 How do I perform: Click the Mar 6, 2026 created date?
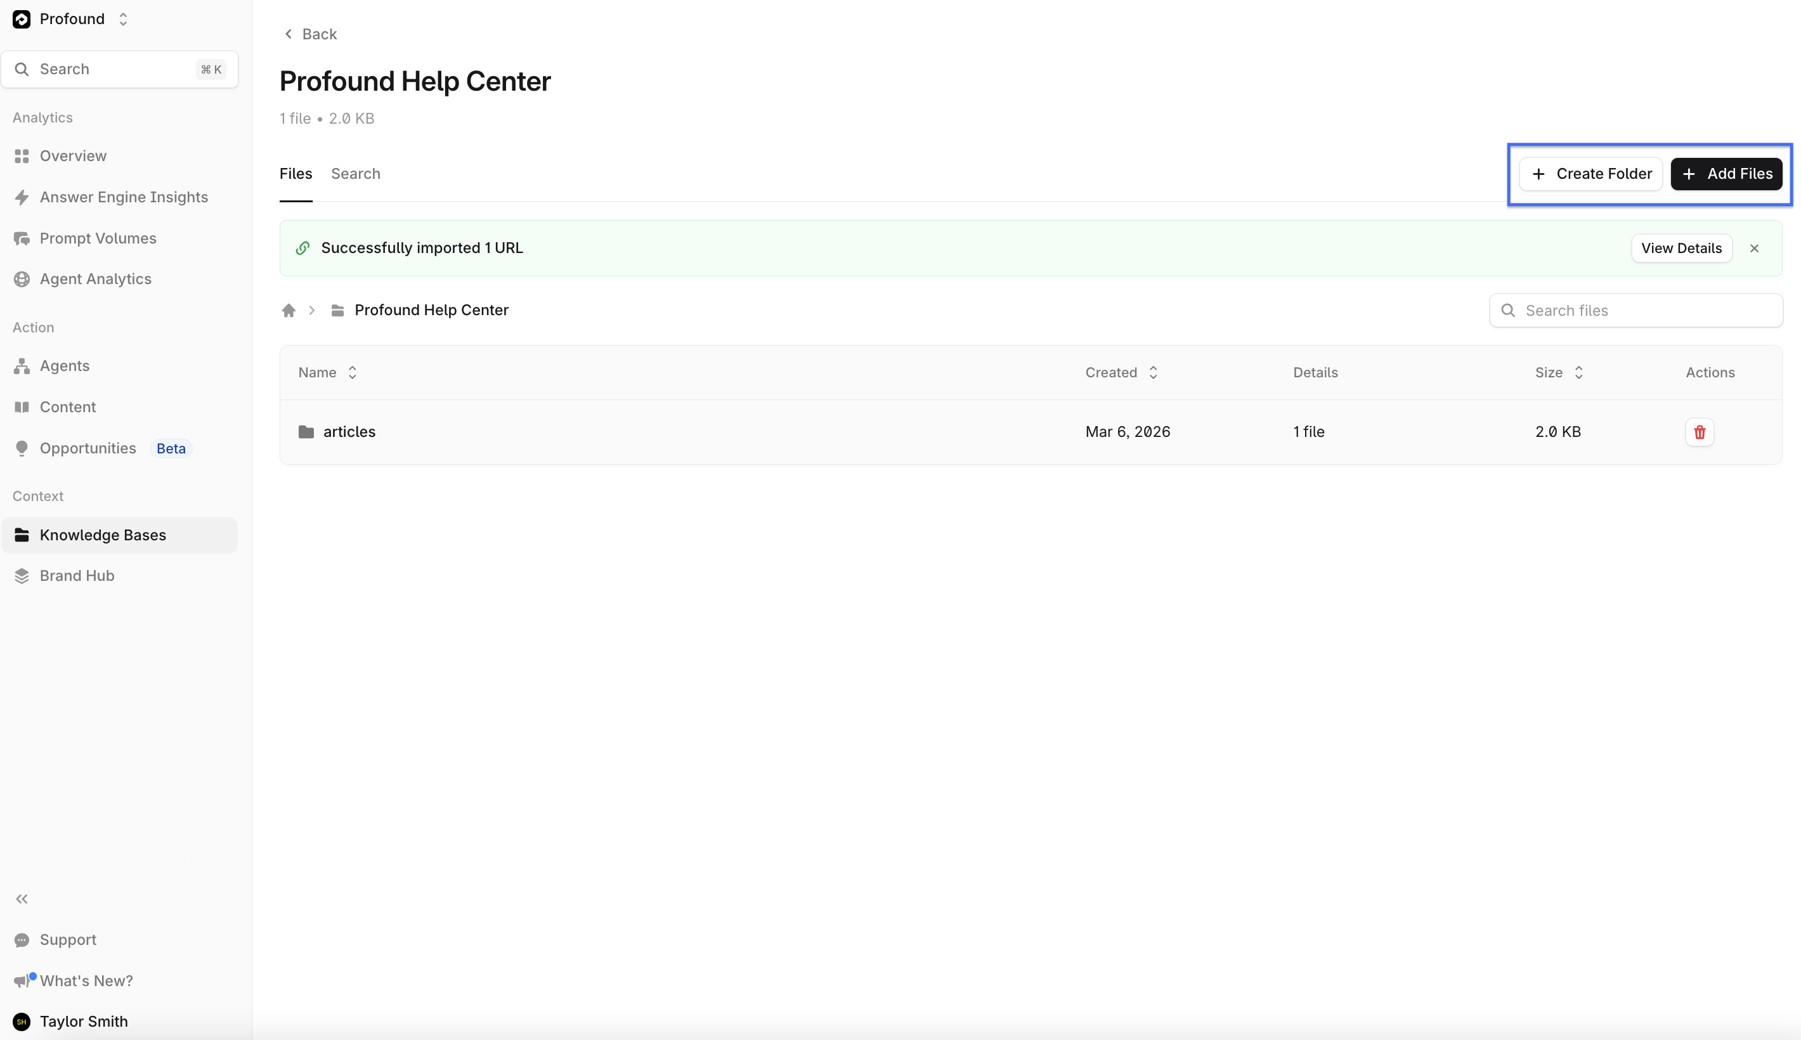(1128, 432)
